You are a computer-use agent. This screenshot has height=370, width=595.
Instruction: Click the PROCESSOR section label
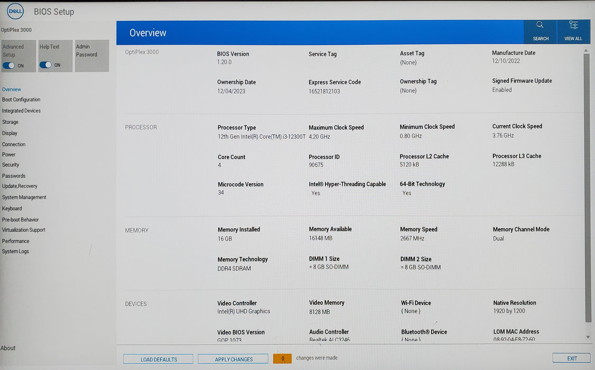pyautogui.click(x=141, y=127)
